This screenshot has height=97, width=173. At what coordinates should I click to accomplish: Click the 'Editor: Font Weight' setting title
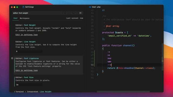pyautogui.click(x=25, y=25)
